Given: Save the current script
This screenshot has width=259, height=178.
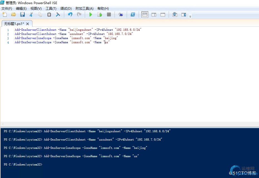Looking at the screenshot, I should 23,14.
